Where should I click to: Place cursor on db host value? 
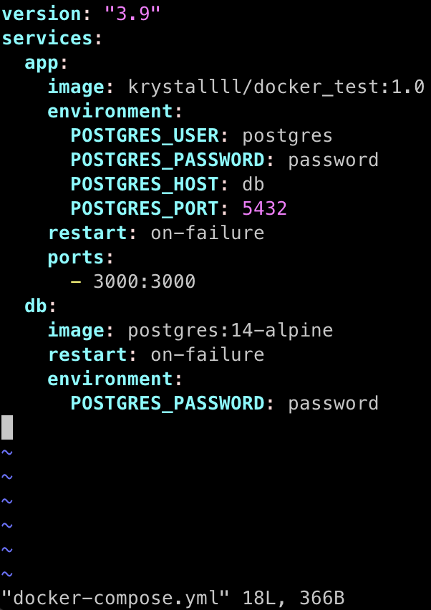pos(253,184)
